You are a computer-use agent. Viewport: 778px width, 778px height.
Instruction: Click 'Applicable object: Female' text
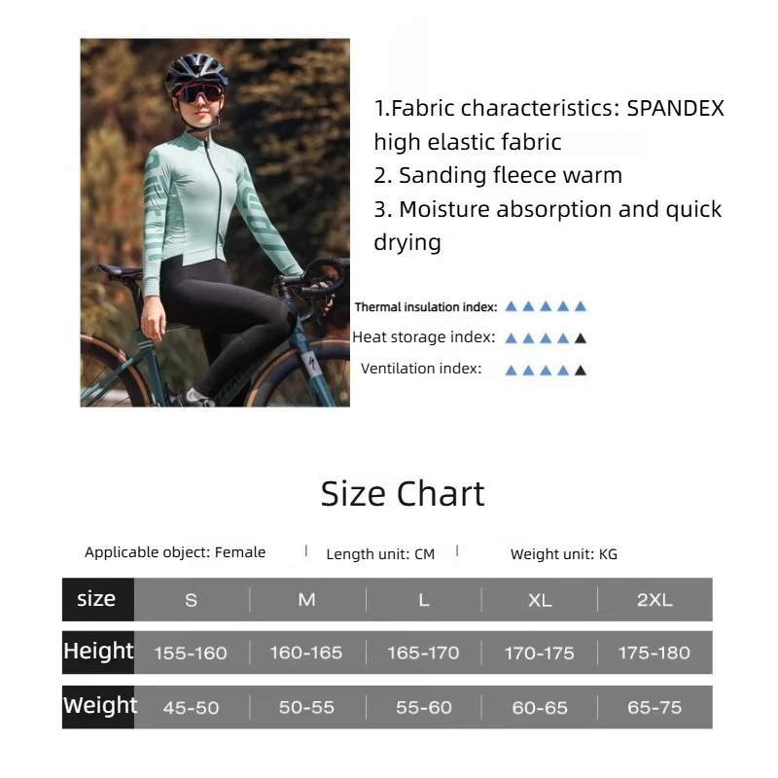click(175, 552)
